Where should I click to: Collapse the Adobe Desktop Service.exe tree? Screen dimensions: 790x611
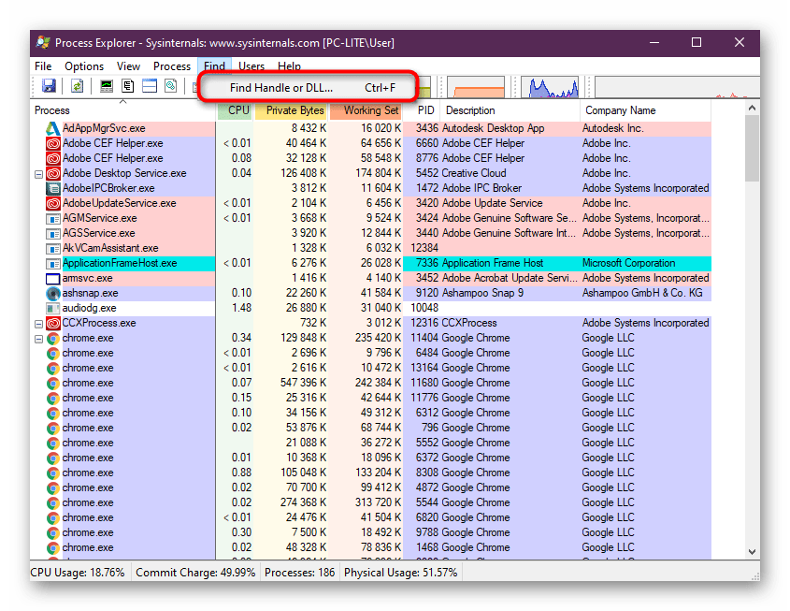38,174
